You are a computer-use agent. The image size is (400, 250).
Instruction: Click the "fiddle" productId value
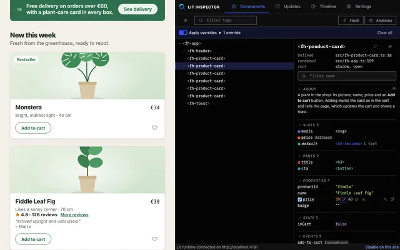pyautogui.click(x=344, y=187)
